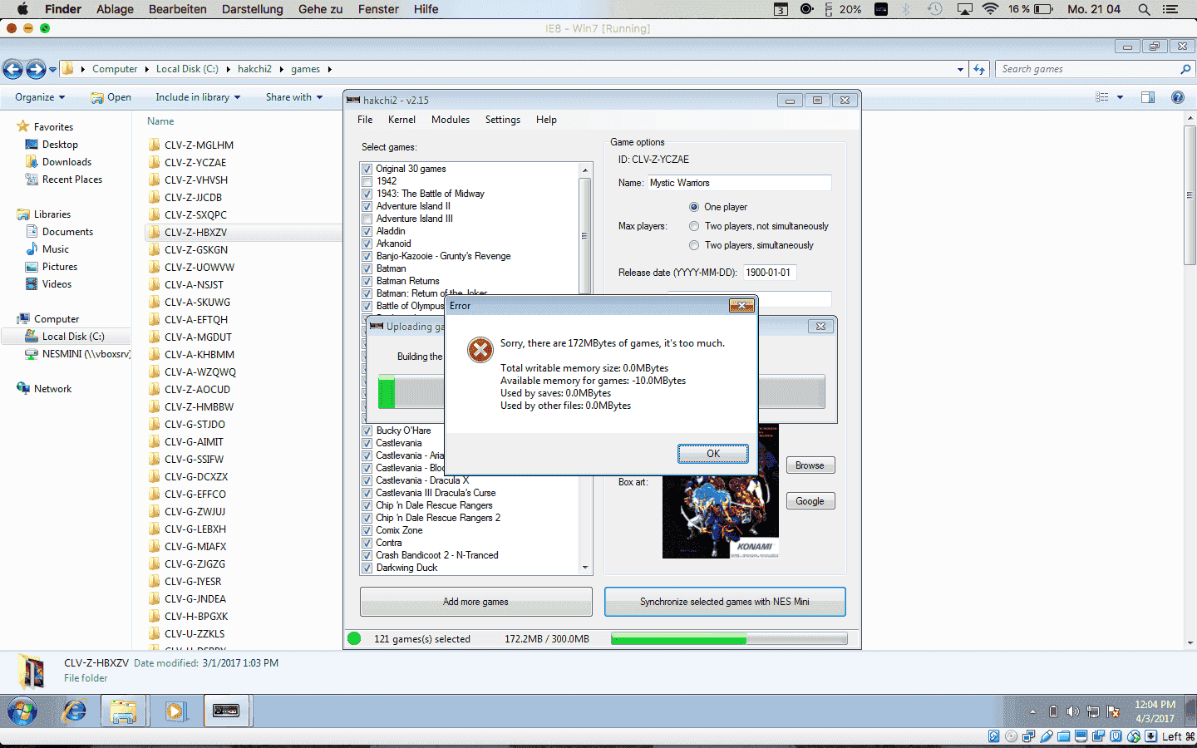Go forward in the Explorer window

pos(36,69)
